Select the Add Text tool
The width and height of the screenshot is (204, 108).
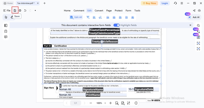coord(88,17)
